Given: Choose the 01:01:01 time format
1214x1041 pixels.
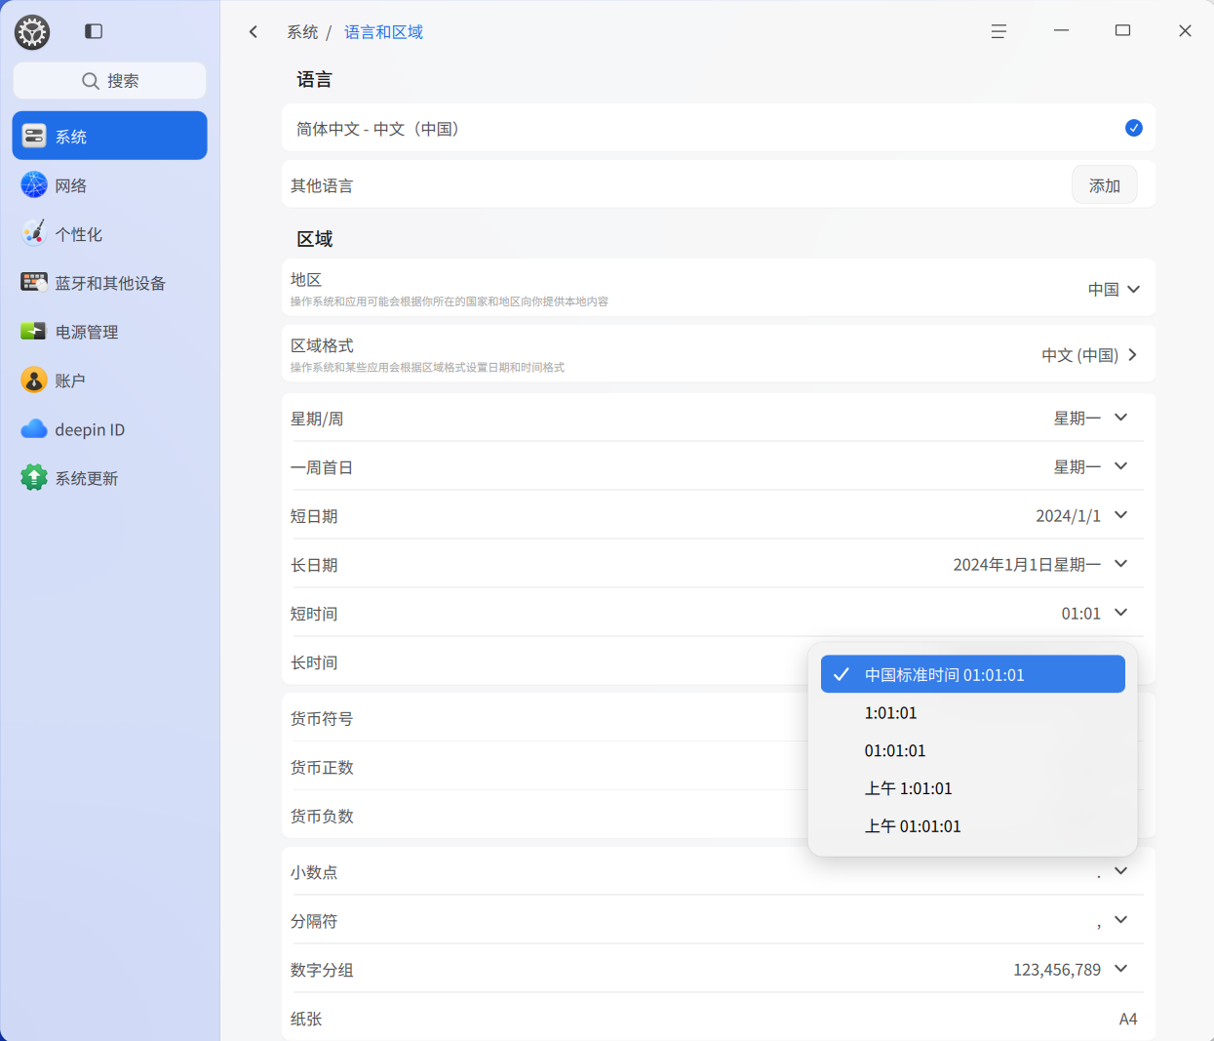Looking at the screenshot, I should (x=973, y=750).
